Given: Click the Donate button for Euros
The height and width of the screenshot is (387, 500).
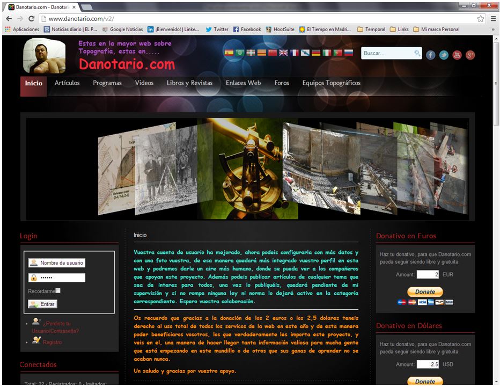Looking at the screenshot, I should tap(425, 292).
